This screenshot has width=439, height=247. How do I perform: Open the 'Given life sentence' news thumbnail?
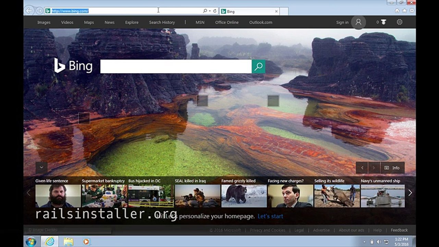coord(58,196)
